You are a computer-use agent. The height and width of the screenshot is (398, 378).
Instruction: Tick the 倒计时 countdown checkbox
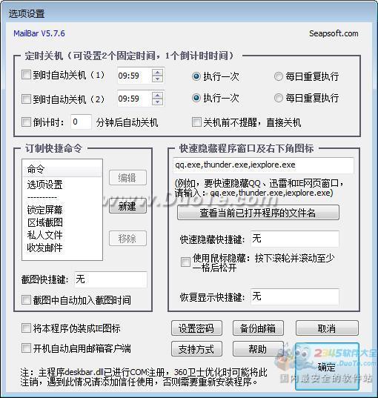pyautogui.click(x=26, y=122)
